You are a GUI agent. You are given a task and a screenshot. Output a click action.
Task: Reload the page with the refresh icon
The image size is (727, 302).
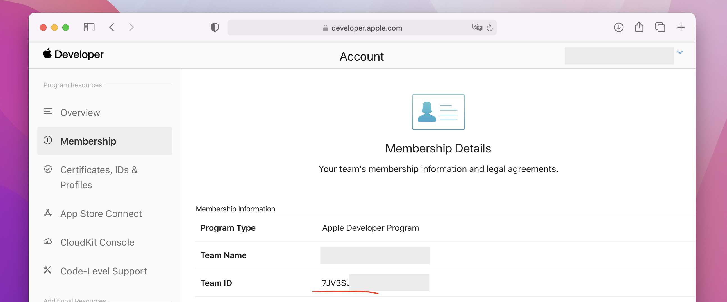tap(490, 28)
